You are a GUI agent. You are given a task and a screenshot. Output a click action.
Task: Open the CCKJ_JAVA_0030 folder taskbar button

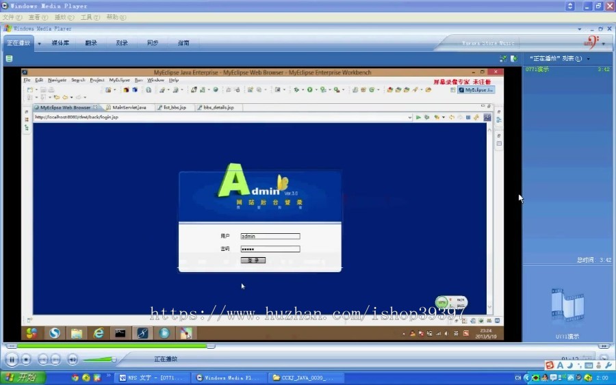coord(307,377)
